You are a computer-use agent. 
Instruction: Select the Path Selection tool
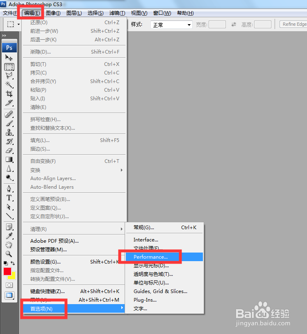point(9,207)
